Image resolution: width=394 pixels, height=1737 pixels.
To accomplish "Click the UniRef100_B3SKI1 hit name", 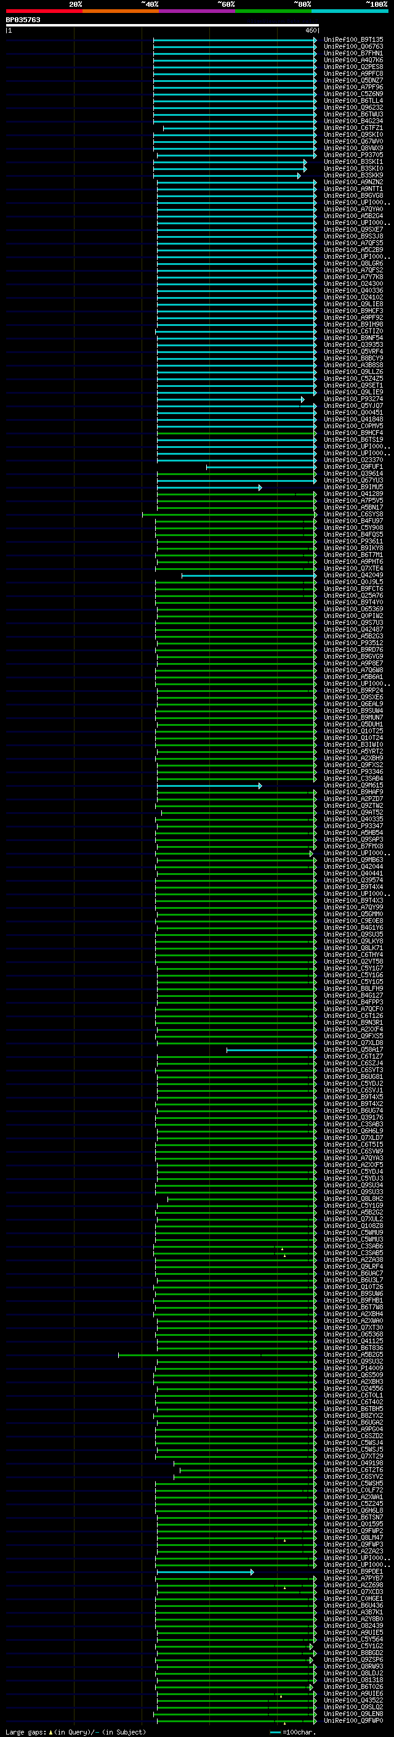I will pyautogui.click(x=353, y=162).
